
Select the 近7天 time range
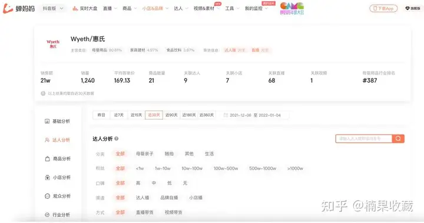coord(119,115)
